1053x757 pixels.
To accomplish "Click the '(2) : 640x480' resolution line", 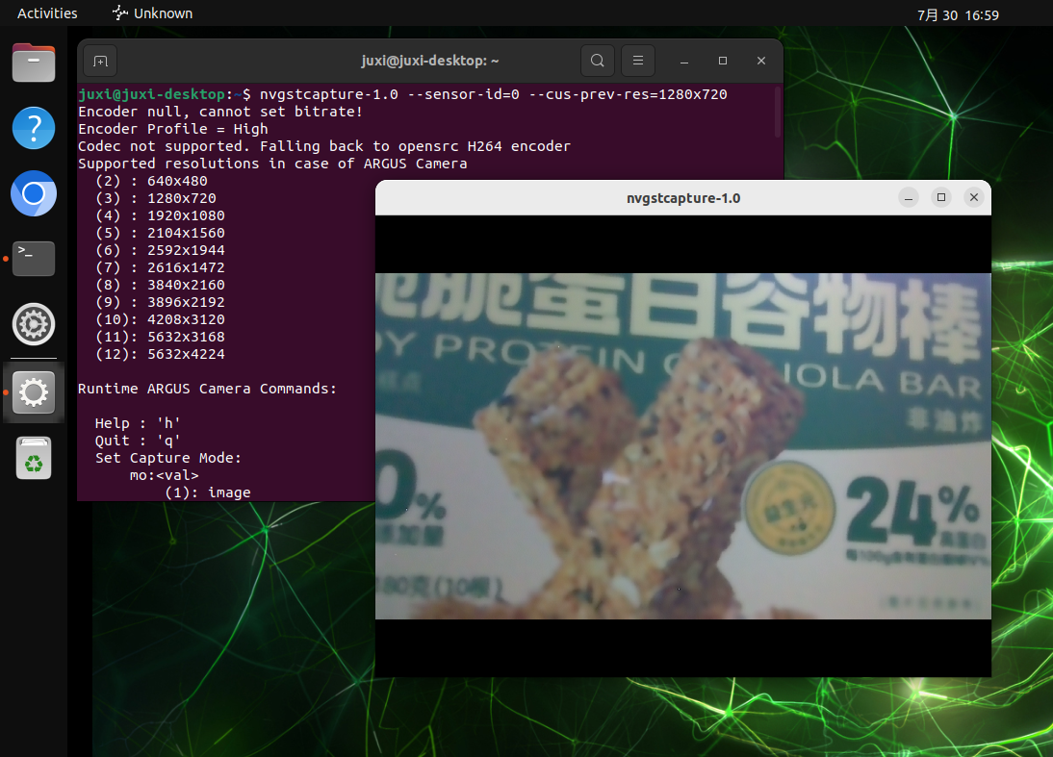I will pos(151,181).
